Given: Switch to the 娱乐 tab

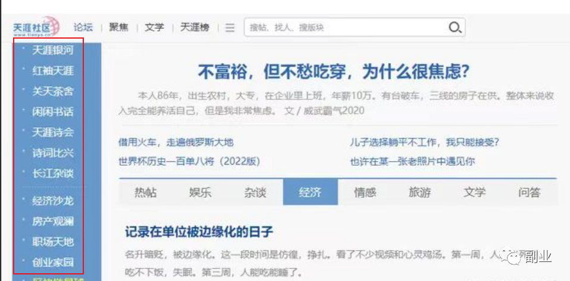Looking at the screenshot, I should (201, 192).
